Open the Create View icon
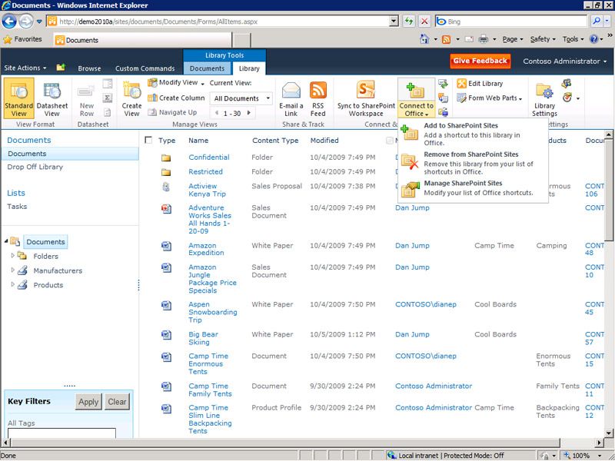 pos(131,98)
